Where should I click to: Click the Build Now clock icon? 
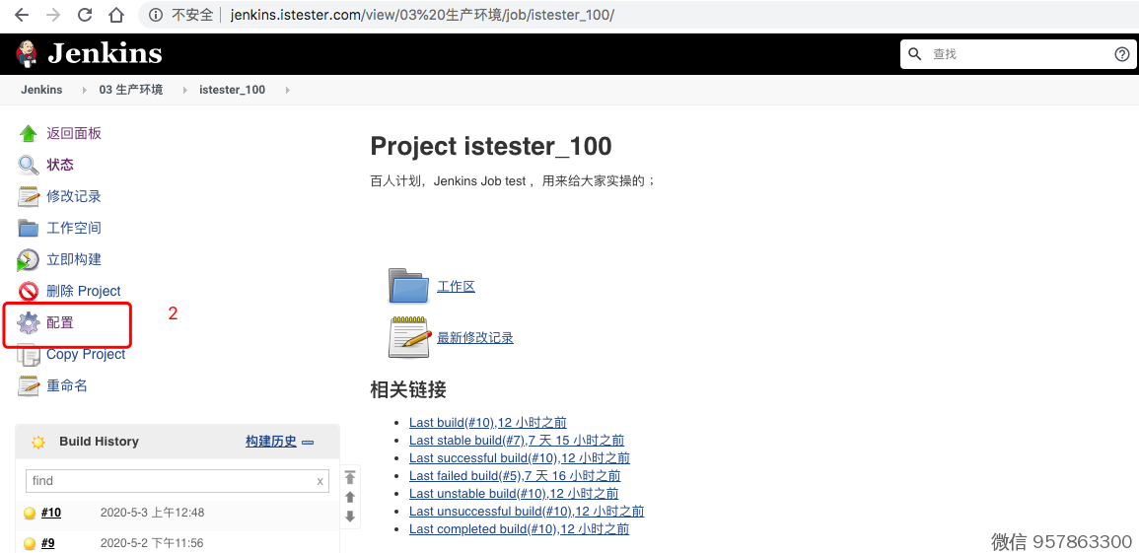click(x=29, y=259)
